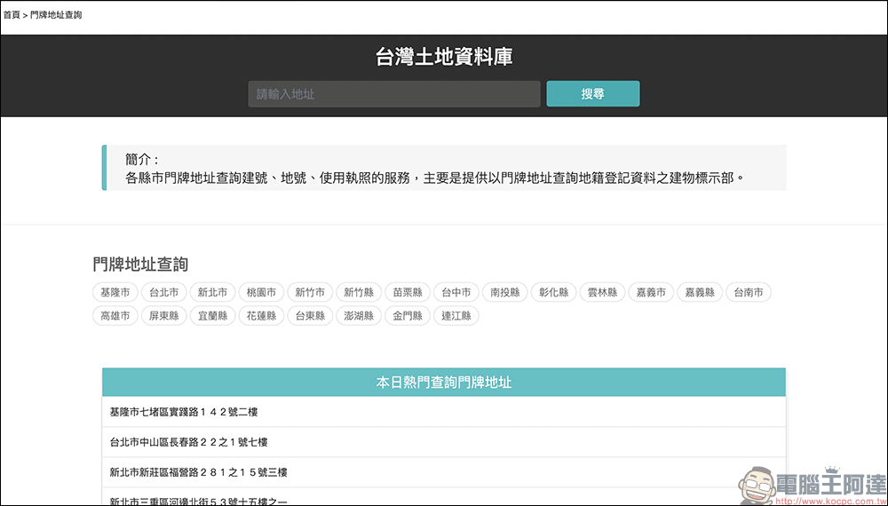This screenshot has height=506, width=888.
Task: Select the 台南市 city tag
Action: click(749, 292)
